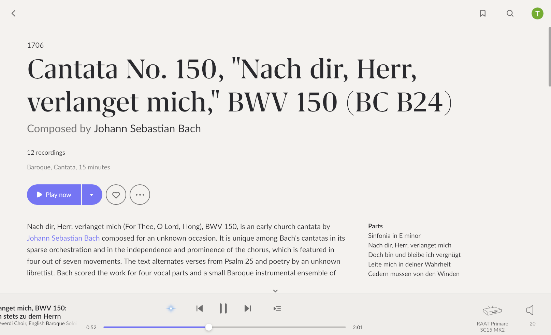Select the Sinfonia in E minor part
Image resolution: width=551 pixels, height=335 pixels.
coord(394,235)
